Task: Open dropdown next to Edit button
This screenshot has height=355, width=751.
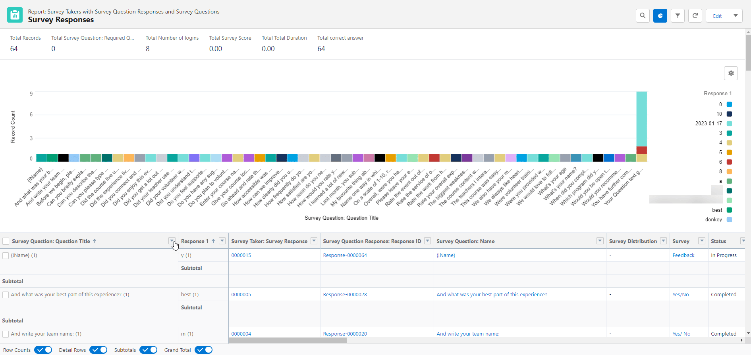Action: coord(736,16)
